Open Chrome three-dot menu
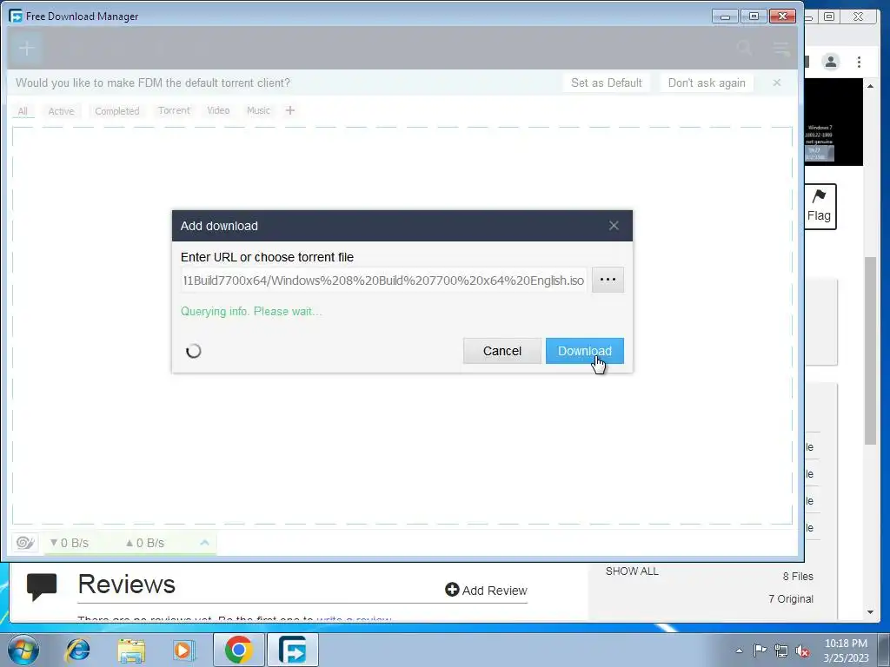 [x=859, y=62]
